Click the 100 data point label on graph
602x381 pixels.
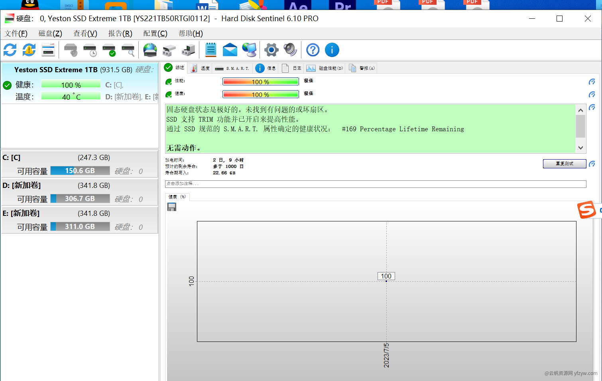pos(386,276)
